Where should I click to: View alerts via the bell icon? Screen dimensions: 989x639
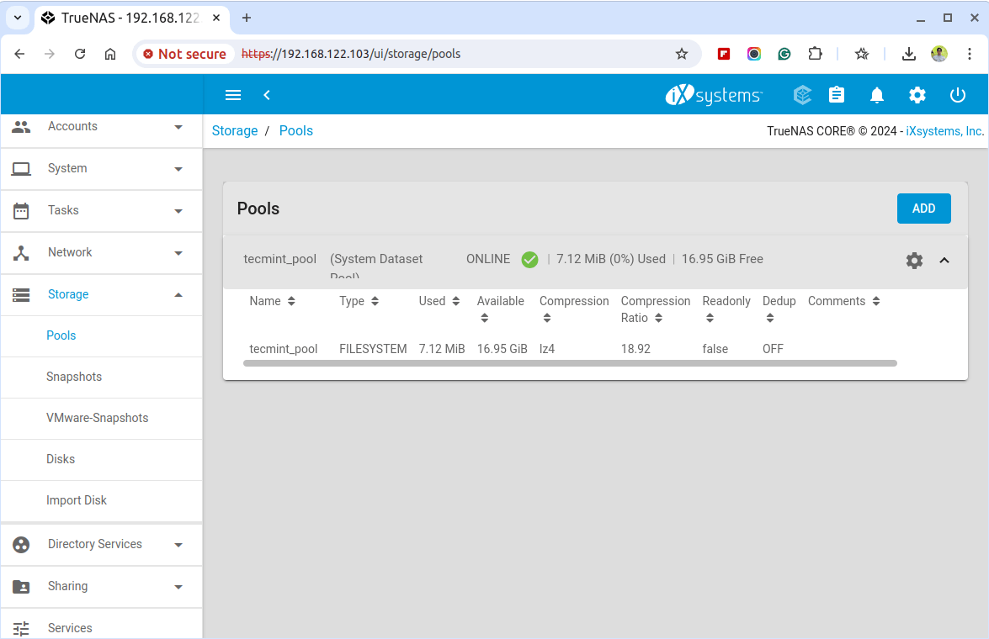pyautogui.click(x=877, y=95)
